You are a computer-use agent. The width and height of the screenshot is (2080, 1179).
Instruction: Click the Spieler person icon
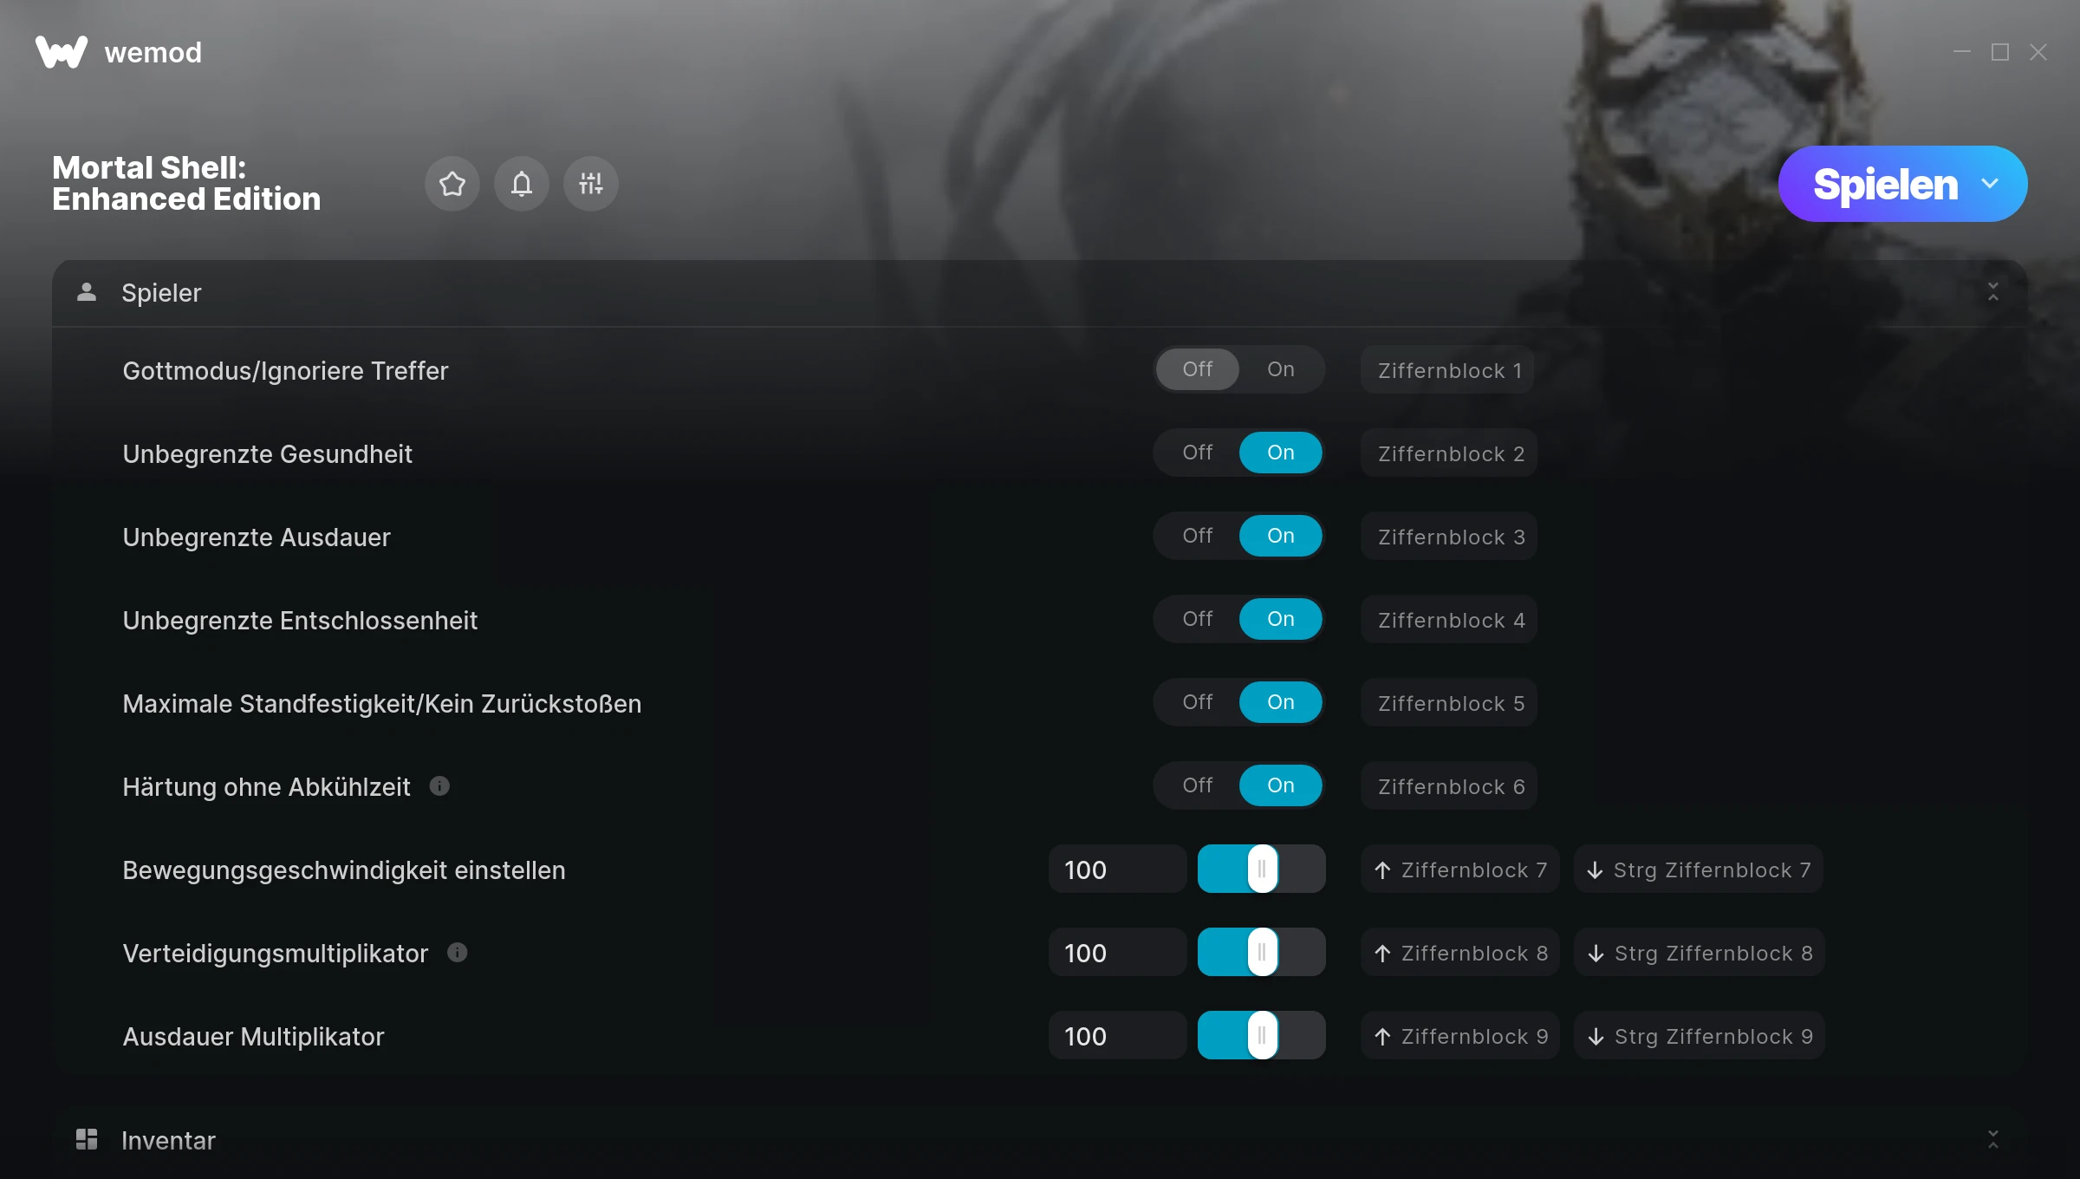click(x=87, y=292)
